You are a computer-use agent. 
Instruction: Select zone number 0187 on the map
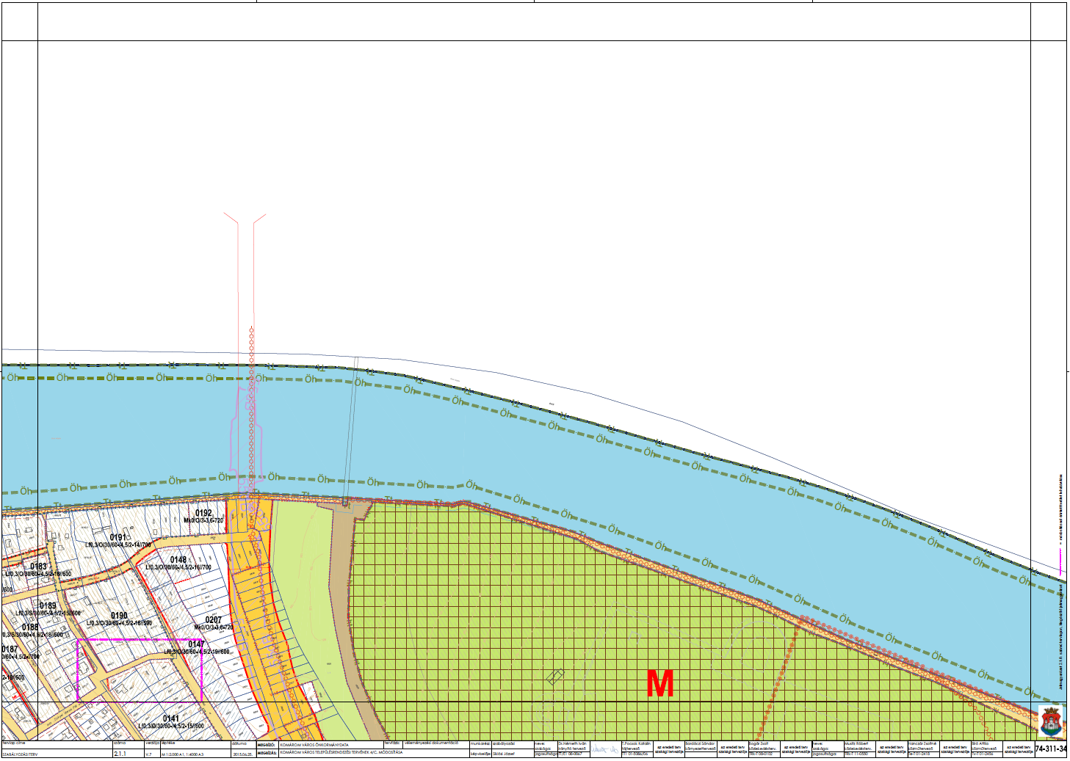pyautogui.click(x=10, y=649)
